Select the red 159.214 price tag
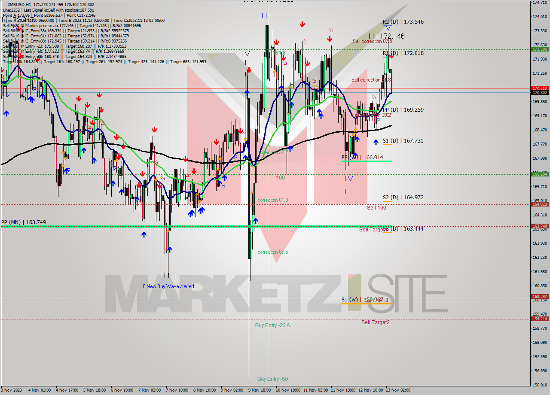This screenshot has width=550, height=395. pos(539,319)
